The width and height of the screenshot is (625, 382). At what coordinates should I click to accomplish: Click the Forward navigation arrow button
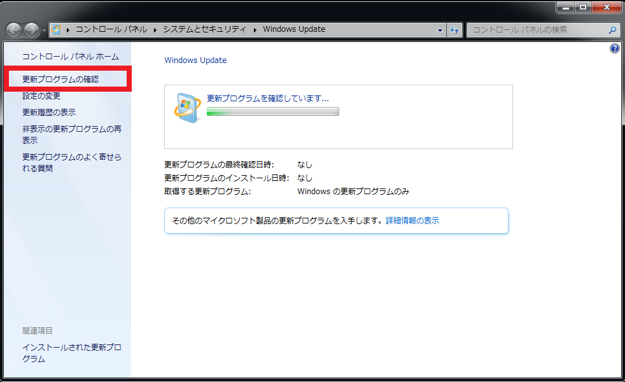pyautogui.click(x=31, y=29)
